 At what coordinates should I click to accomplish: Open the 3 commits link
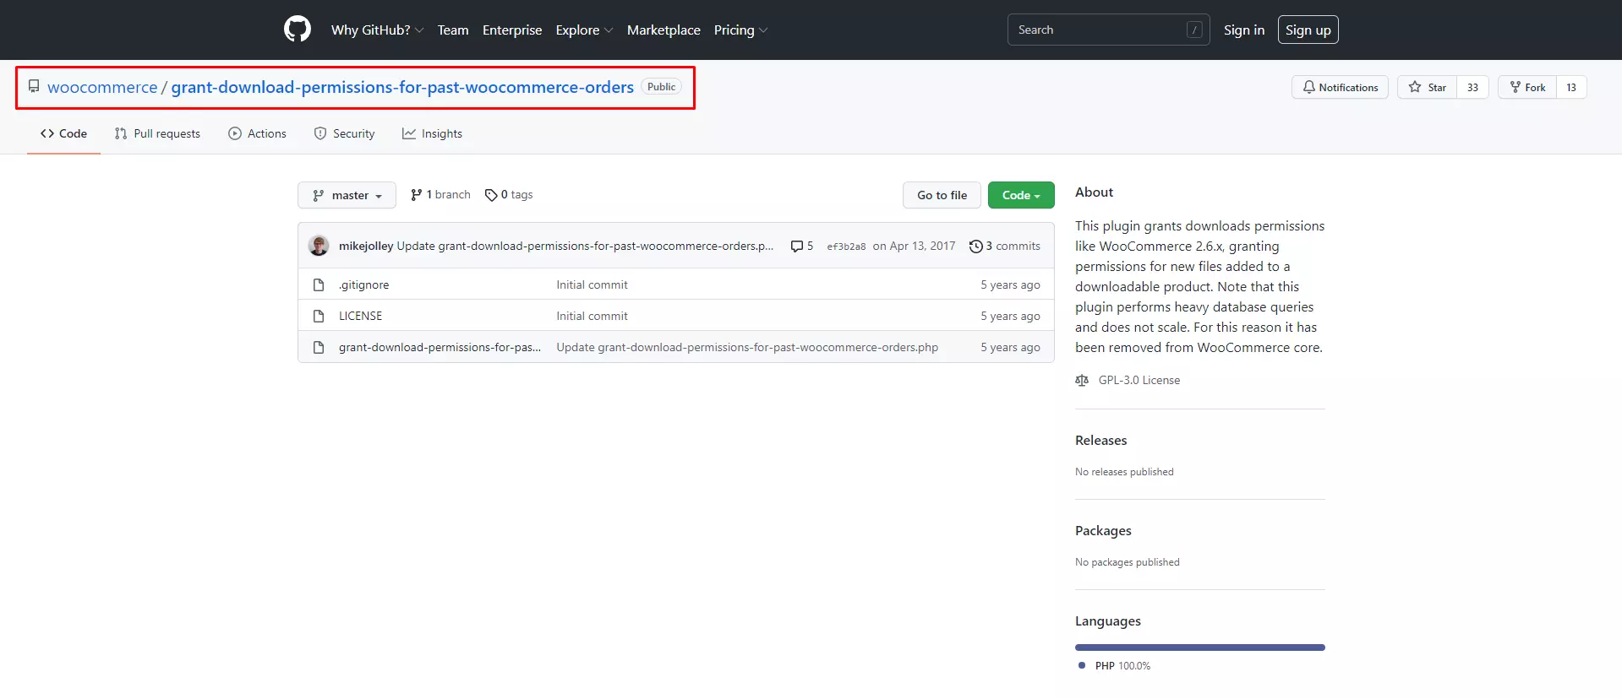(x=1004, y=246)
